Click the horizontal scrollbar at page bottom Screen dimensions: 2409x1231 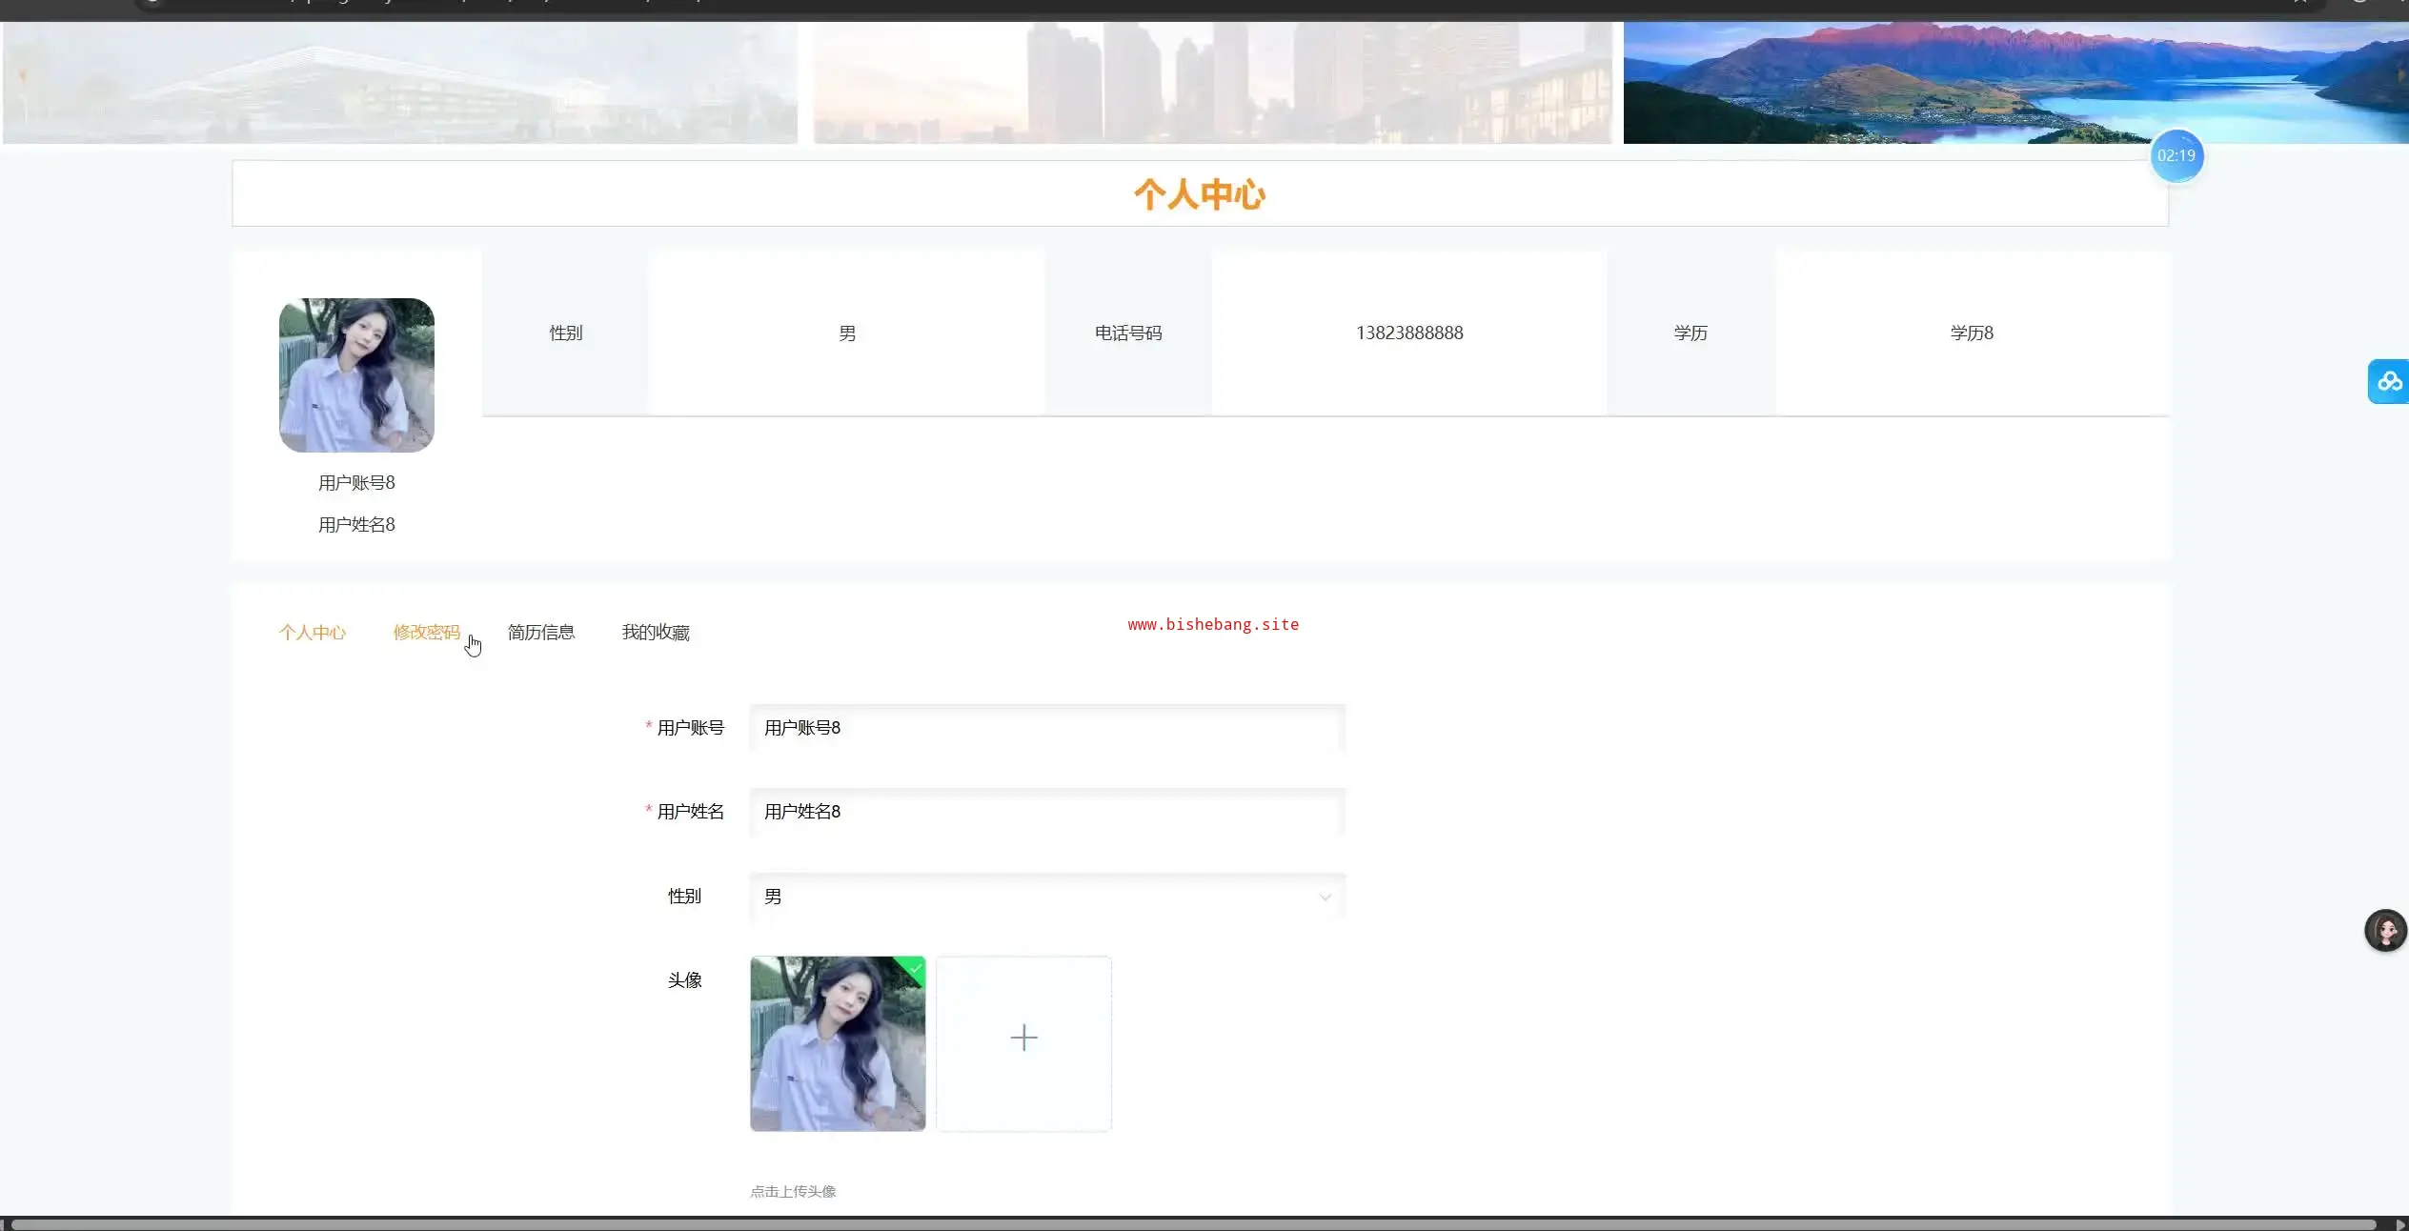pyautogui.click(x=1191, y=1224)
